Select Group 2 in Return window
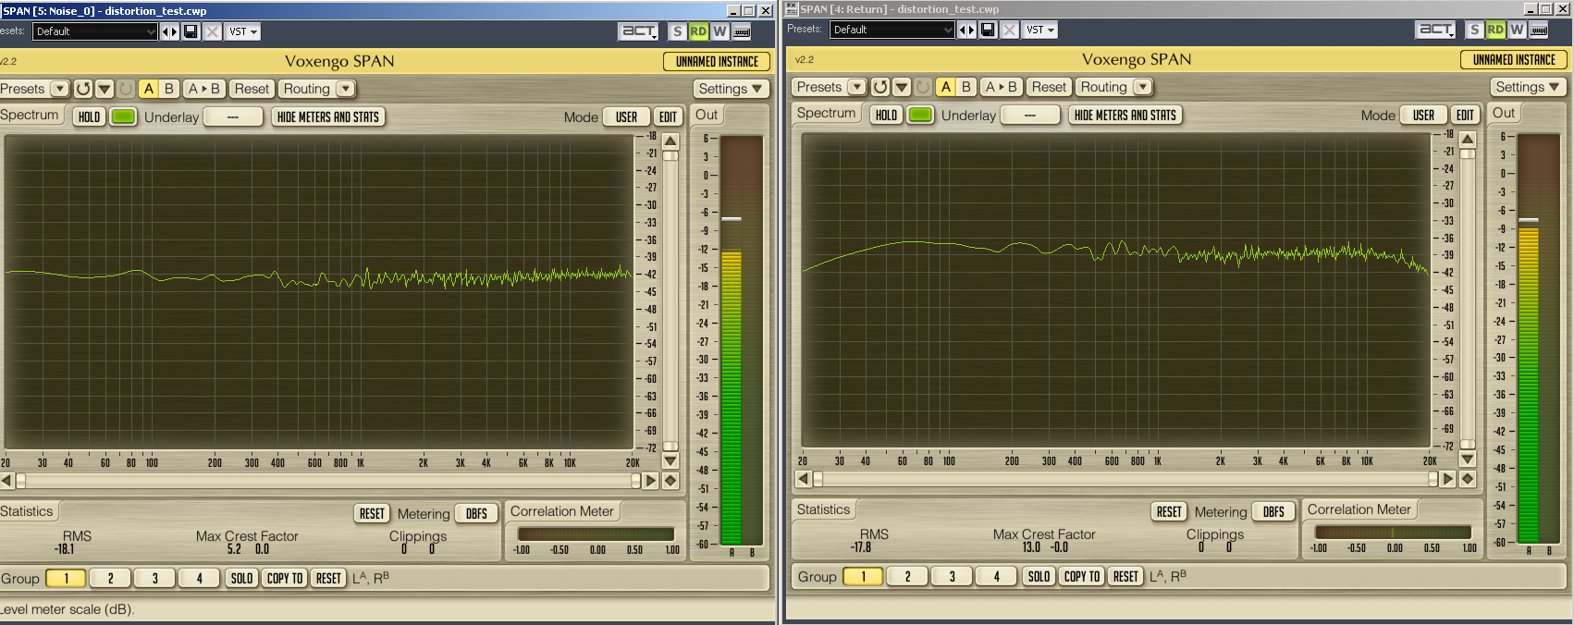Screen dimensions: 1574x625 [907, 577]
